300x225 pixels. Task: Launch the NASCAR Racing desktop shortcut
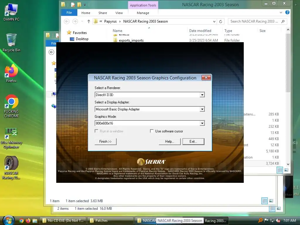[11, 168]
